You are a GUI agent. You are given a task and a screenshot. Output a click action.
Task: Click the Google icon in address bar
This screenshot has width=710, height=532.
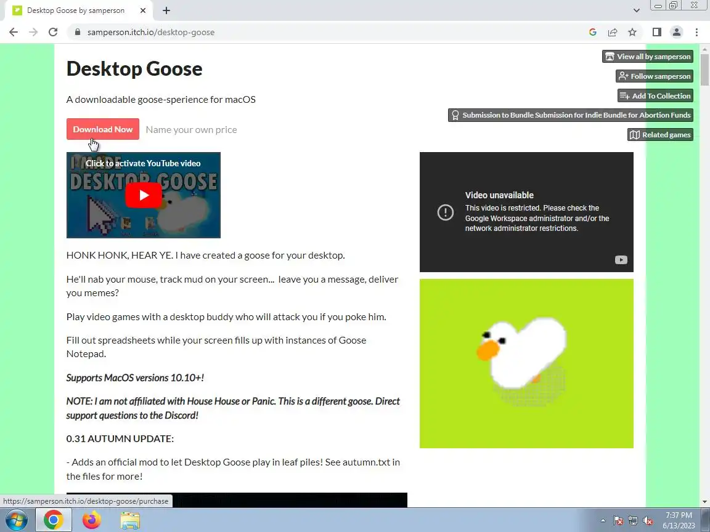593,32
